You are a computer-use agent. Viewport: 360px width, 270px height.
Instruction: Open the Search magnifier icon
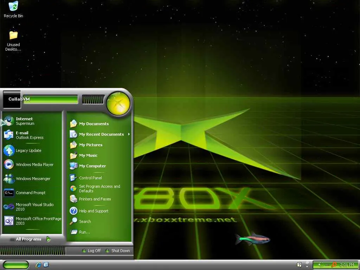click(x=73, y=221)
